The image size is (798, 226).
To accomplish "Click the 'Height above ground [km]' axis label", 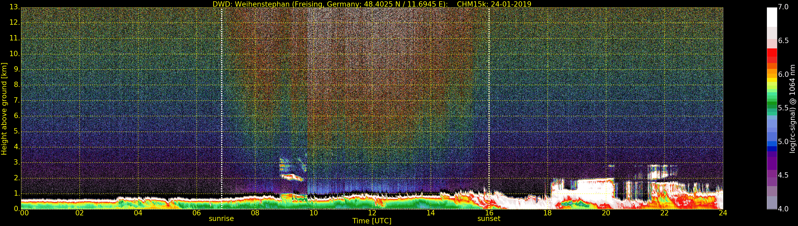I will 4,108.
